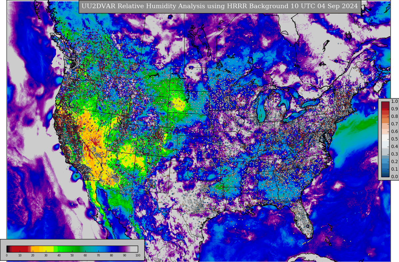Click the 70 tick label on humidity colorbar
This screenshot has height=262, width=399.
click(98, 255)
